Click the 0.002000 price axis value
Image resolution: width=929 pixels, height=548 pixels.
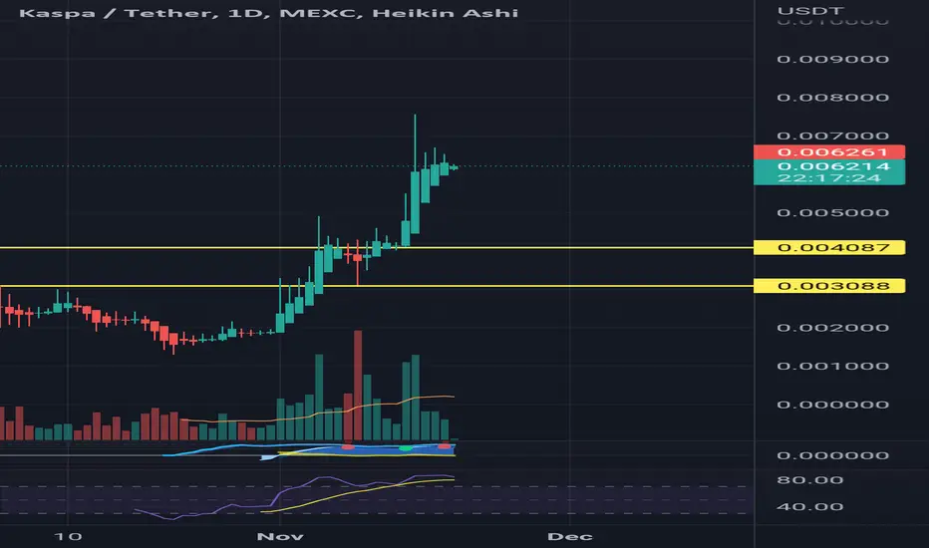click(832, 328)
